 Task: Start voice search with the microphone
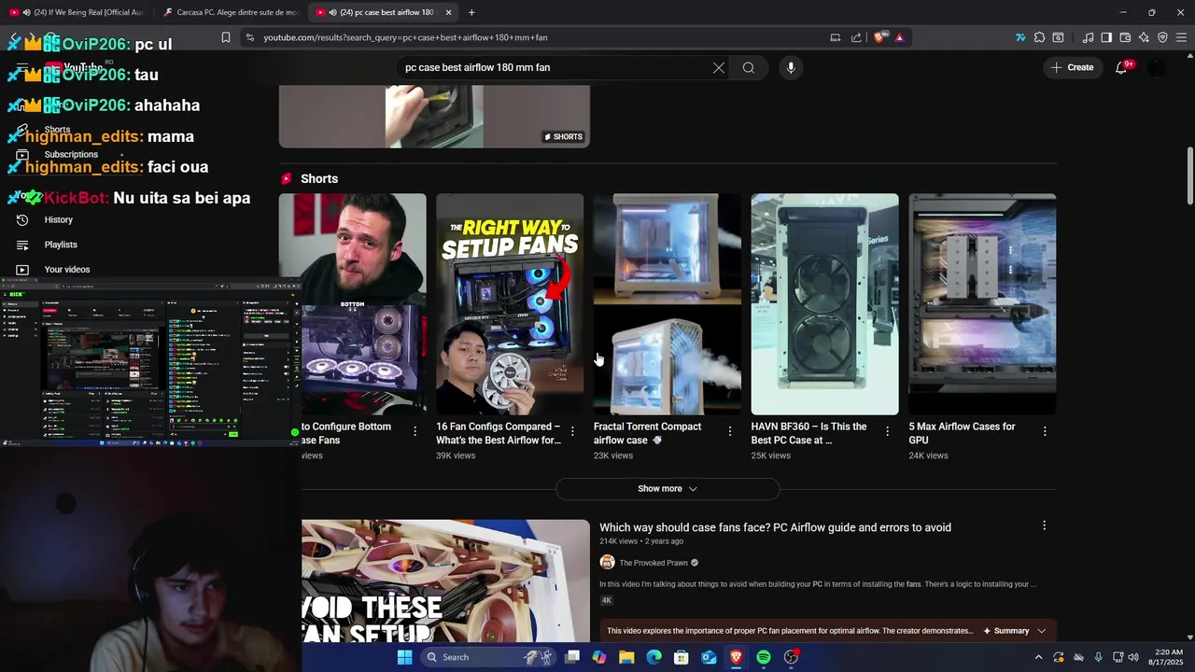[791, 67]
